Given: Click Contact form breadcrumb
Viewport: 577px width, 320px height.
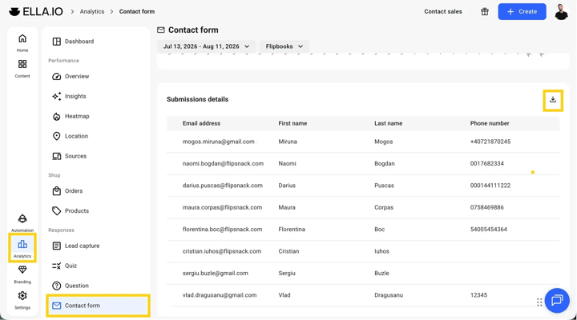Looking at the screenshot, I should (137, 12).
